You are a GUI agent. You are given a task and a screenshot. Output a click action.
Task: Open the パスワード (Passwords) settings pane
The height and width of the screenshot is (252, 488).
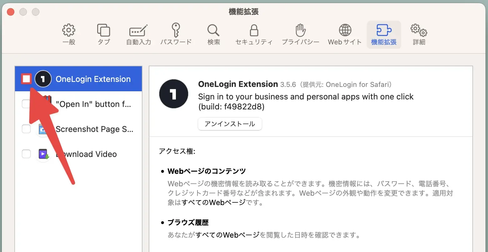[176, 34]
